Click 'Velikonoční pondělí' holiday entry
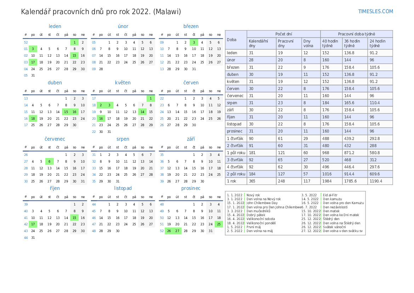Image resolution: width=414 pixels, height=293 pixels. (261, 223)
